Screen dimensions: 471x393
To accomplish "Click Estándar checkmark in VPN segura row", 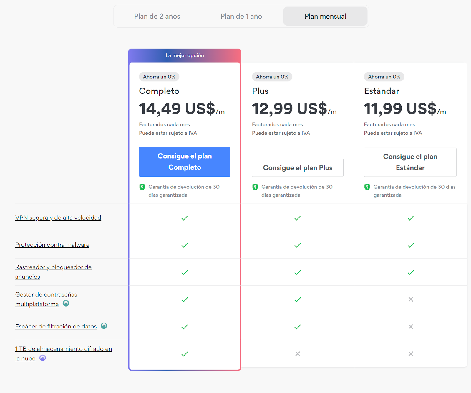I will coord(411,218).
